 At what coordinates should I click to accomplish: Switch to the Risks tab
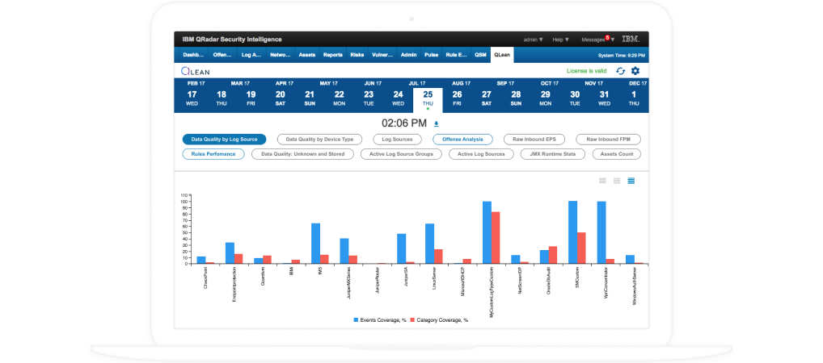click(357, 55)
